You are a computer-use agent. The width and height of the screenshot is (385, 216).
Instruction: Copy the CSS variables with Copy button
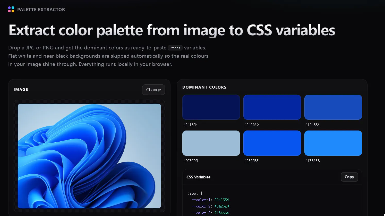pos(349,177)
